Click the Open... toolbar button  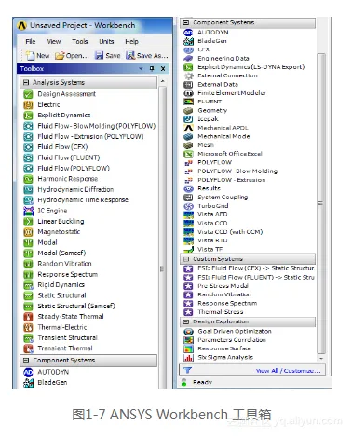(72, 56)
